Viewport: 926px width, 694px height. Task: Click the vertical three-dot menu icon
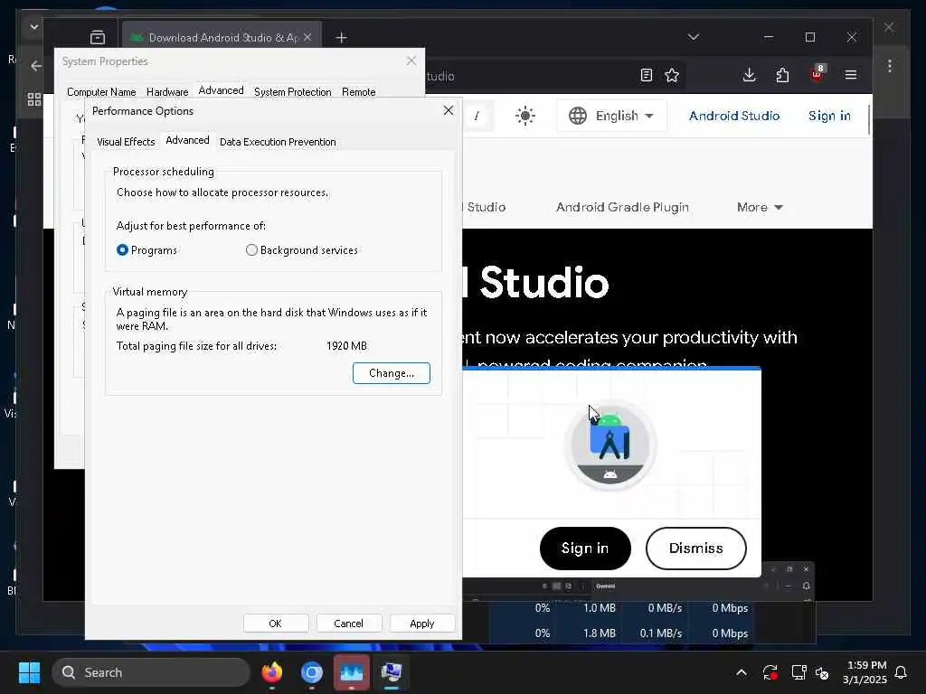[890, 65]
